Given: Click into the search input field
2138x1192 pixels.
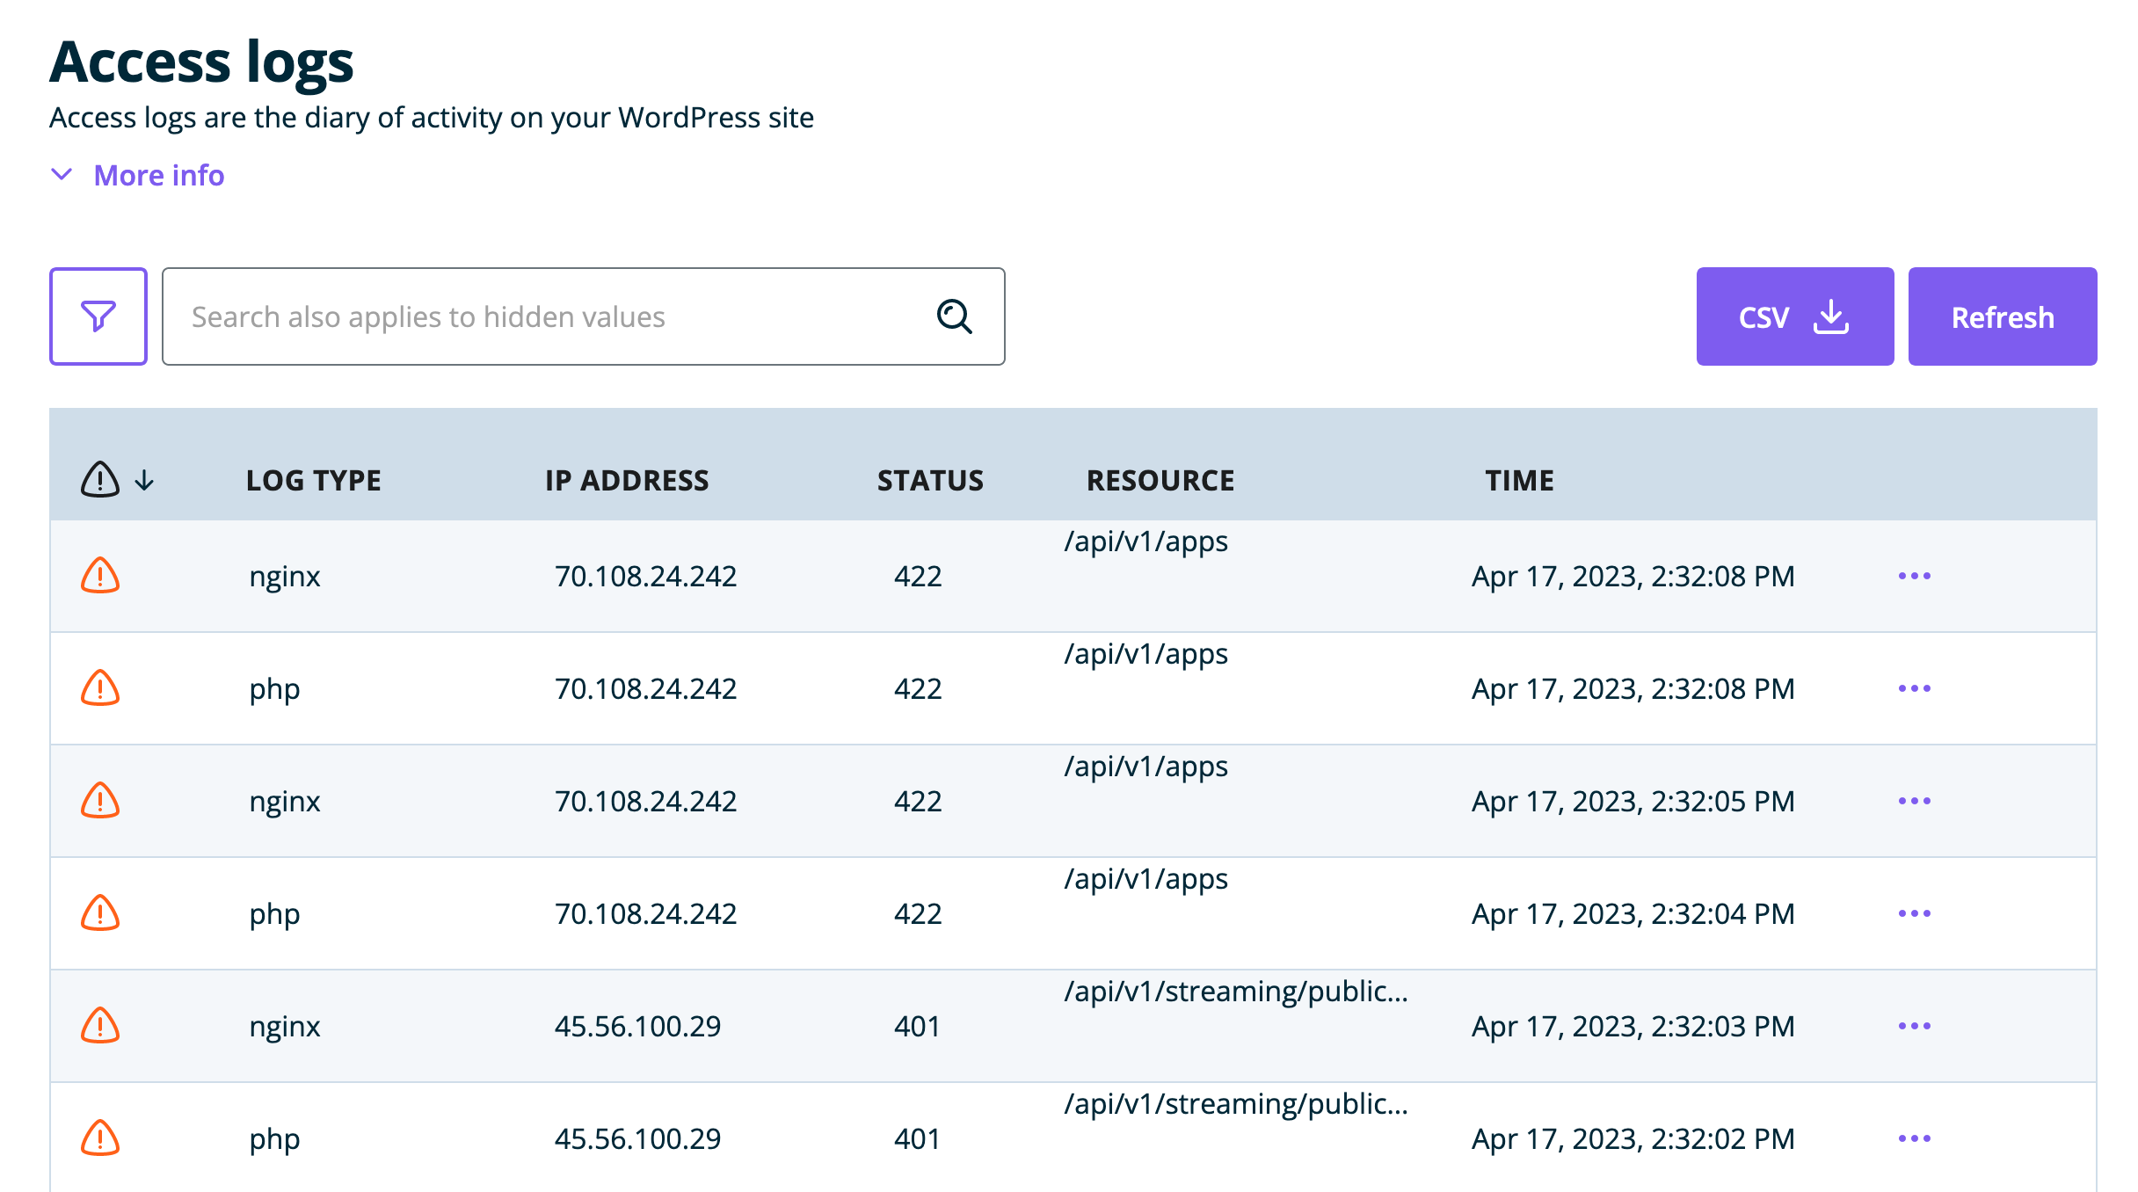Looking at the screenshot, I should 527,316.
